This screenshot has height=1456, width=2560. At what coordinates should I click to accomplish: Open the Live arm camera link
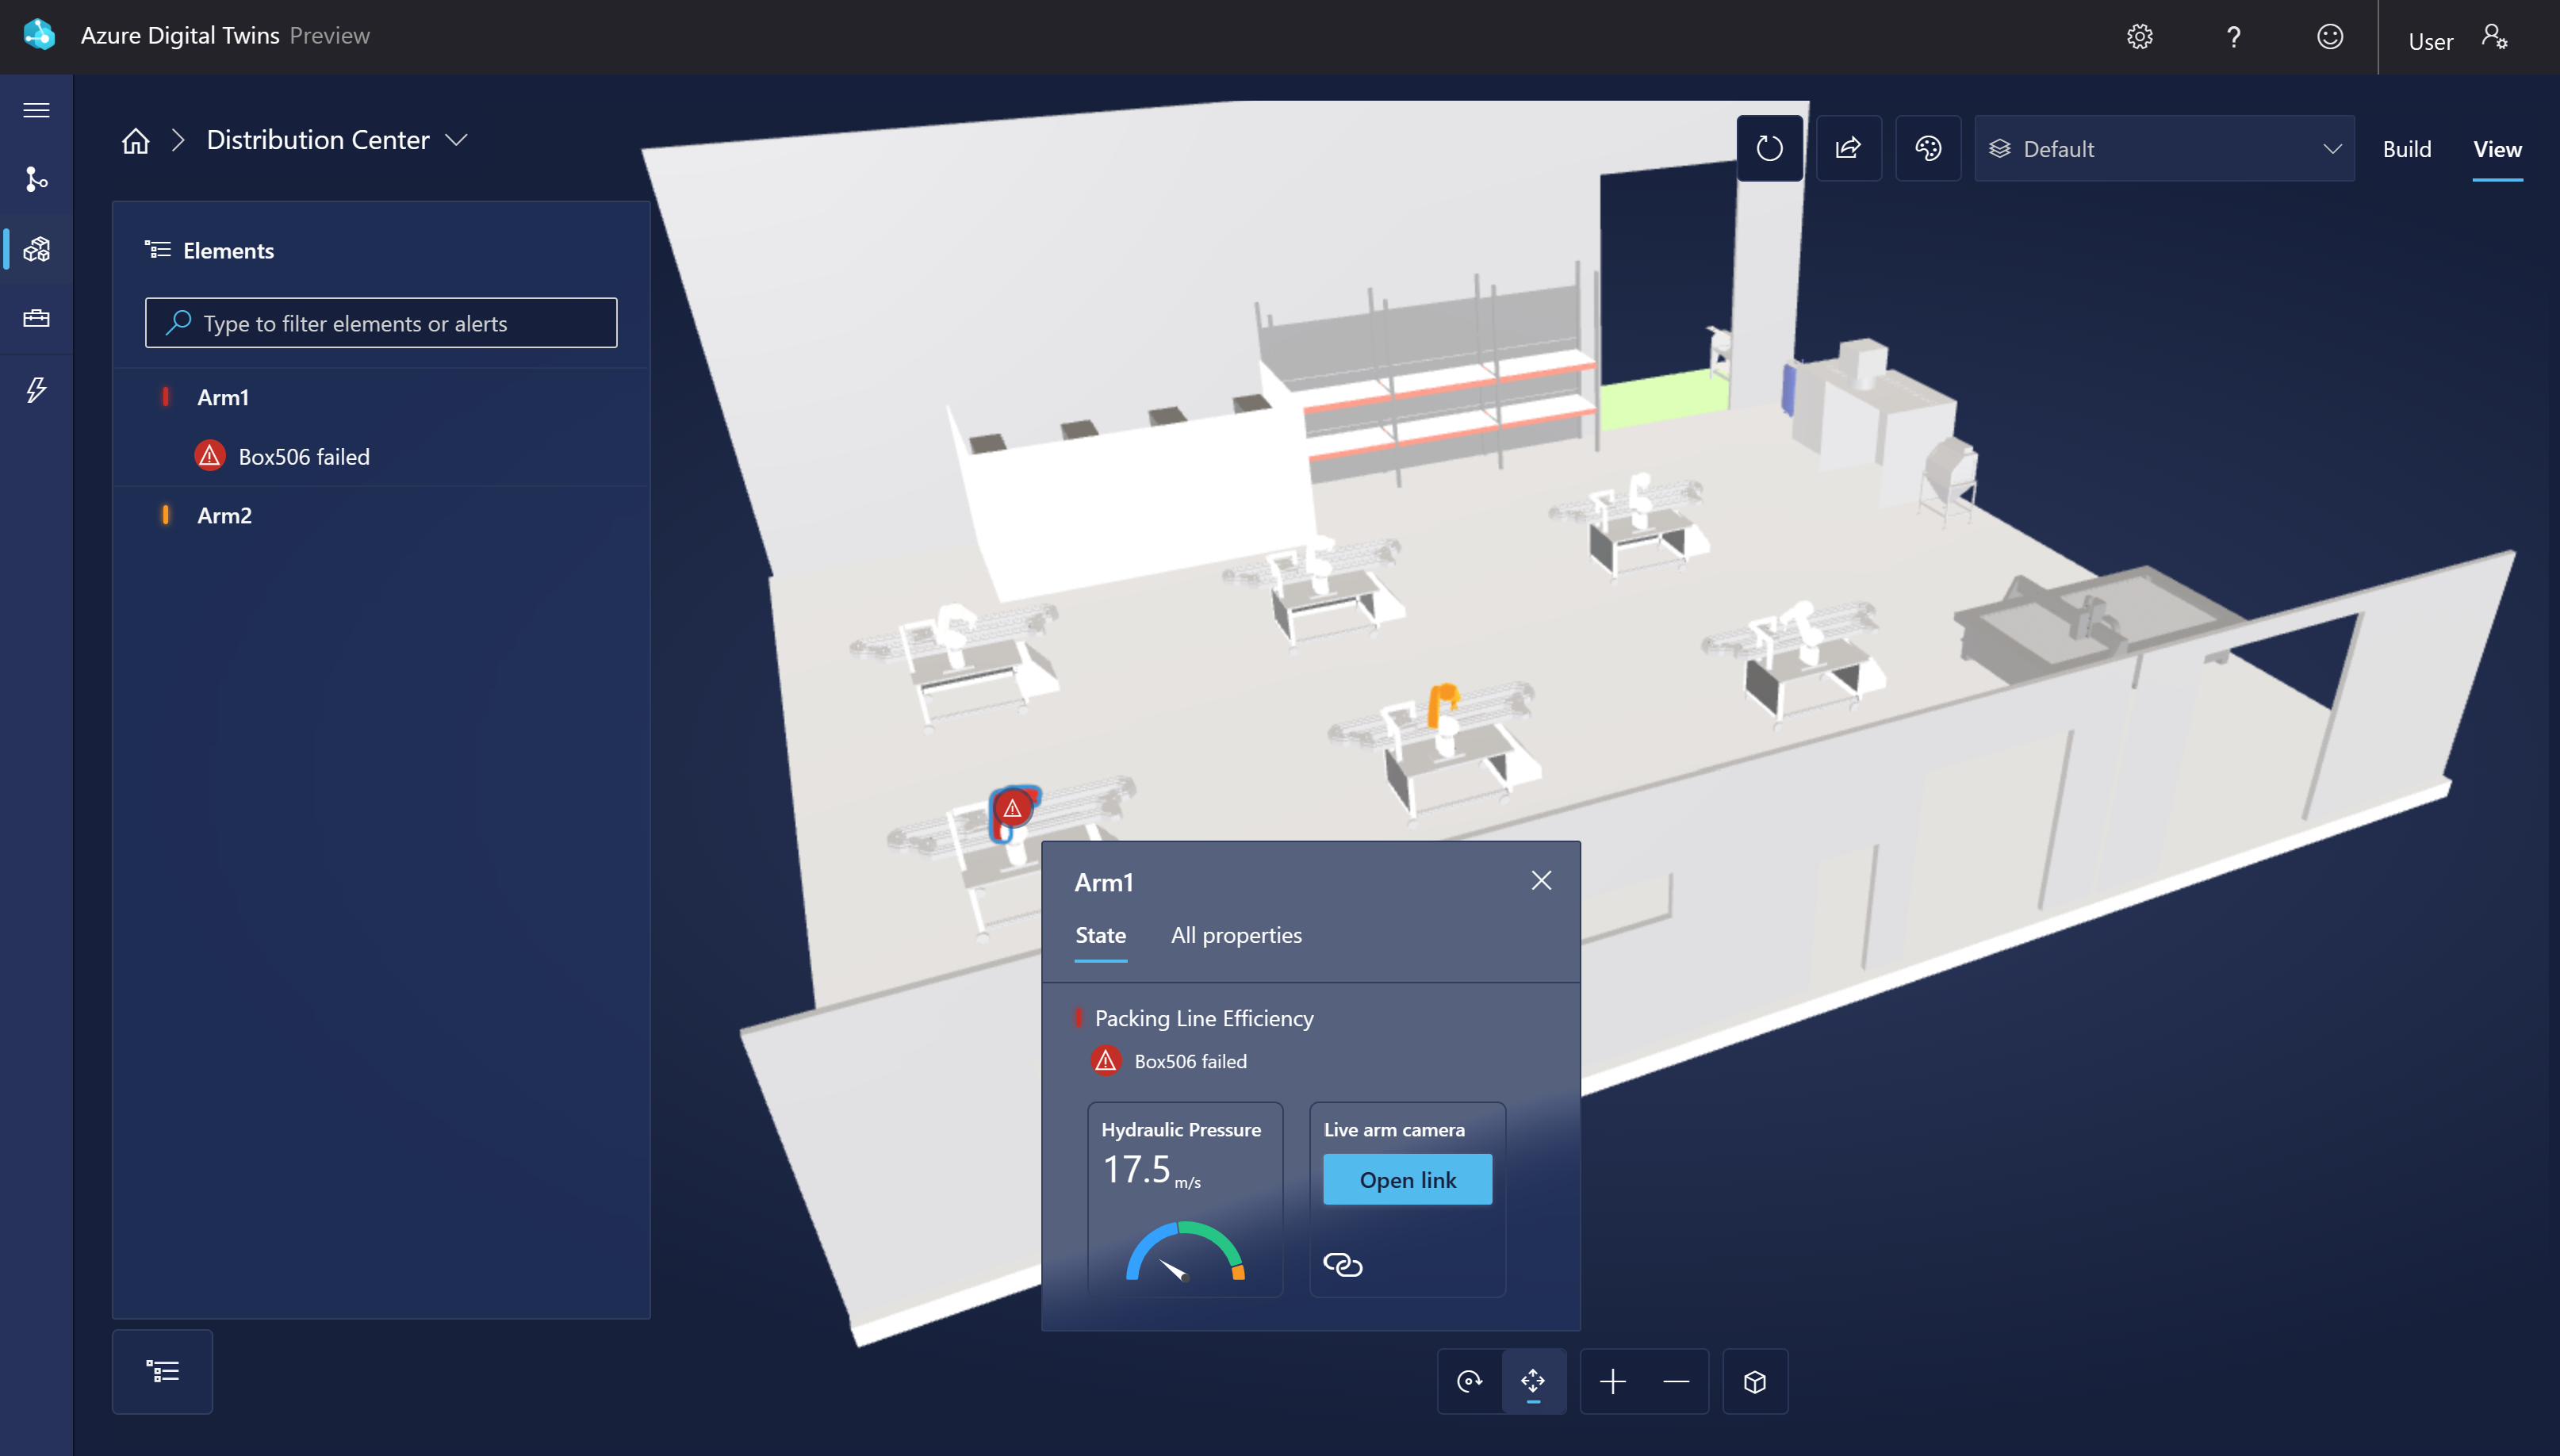(x=1407, y=1180)
